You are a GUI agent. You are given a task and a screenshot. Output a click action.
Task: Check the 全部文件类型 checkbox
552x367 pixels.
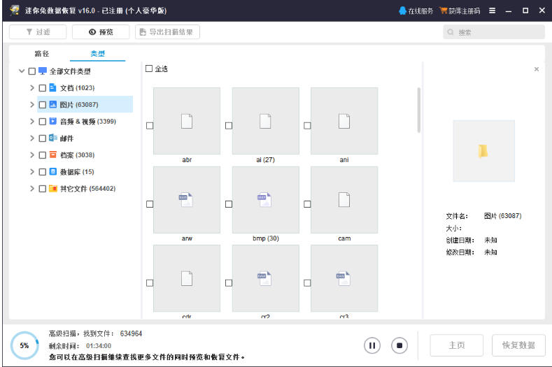(x=32, y=71)
